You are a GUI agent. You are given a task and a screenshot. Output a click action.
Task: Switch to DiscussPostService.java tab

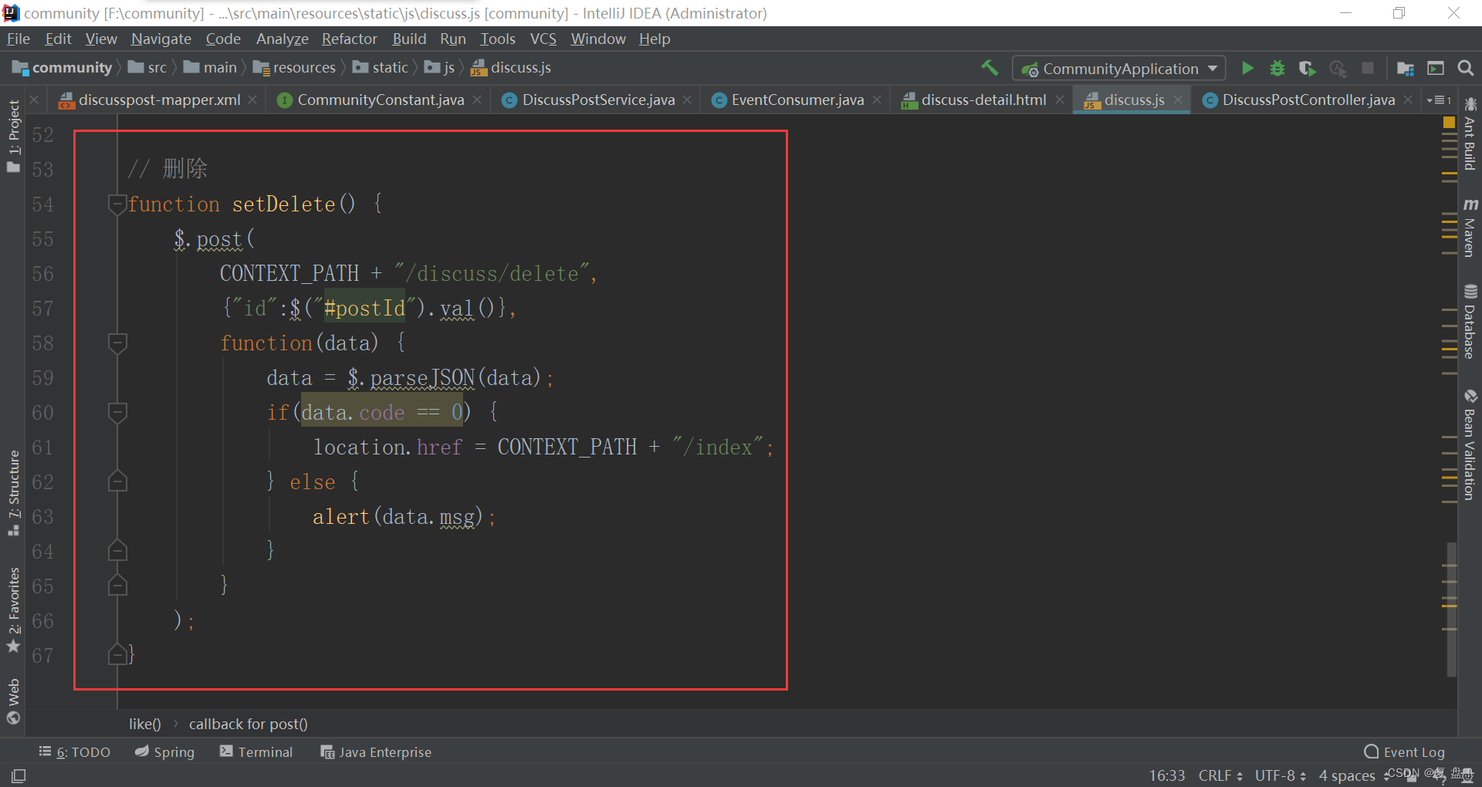pos(597,100)
